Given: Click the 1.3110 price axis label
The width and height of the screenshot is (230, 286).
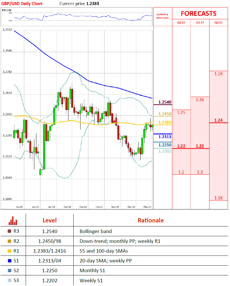Looking at the screenshot, I should coord(7,29).
